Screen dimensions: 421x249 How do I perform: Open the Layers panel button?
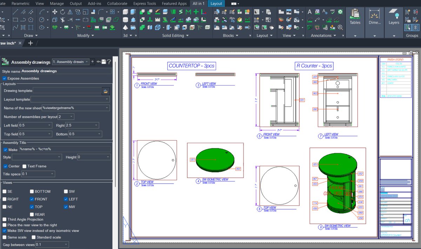pos(394,23)
